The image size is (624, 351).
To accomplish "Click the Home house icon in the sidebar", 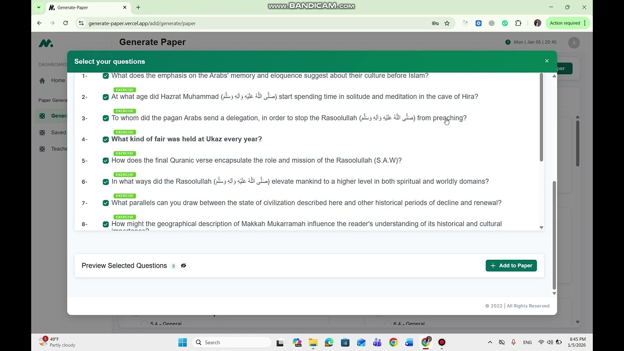I will [42, 81].
